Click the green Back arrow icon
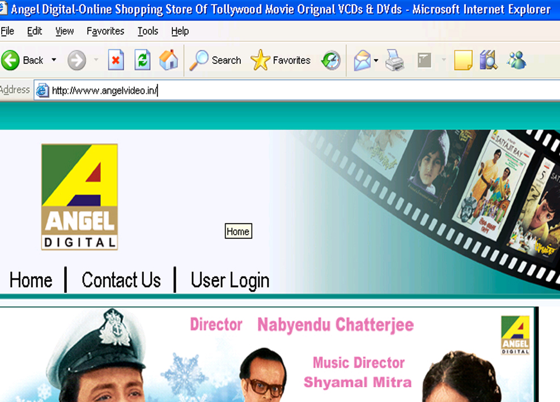This screenshot has height=402, width=560. point(10,60)
